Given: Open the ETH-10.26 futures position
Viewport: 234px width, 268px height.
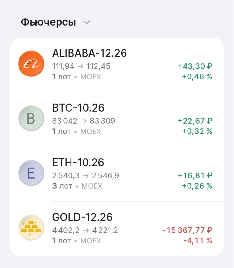Looking at the screenshot, I should coord(117,174).
